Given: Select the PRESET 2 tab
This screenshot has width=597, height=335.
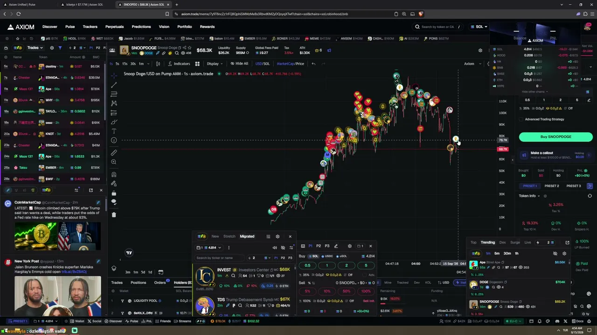Looking at the screenshot, I should (x=552, y=186).
